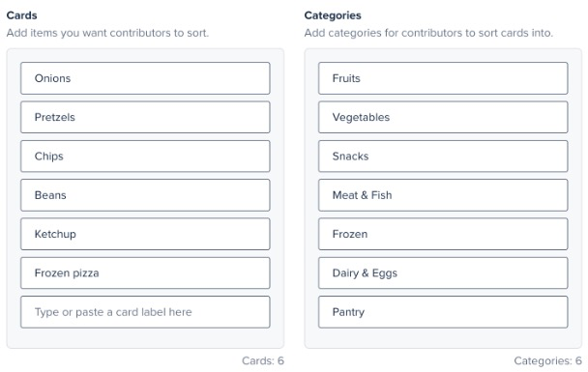Image resolution: width=588 pixels, height=372 pixels.
Task: Select the Pretzels card field
Action: (145, 117)
